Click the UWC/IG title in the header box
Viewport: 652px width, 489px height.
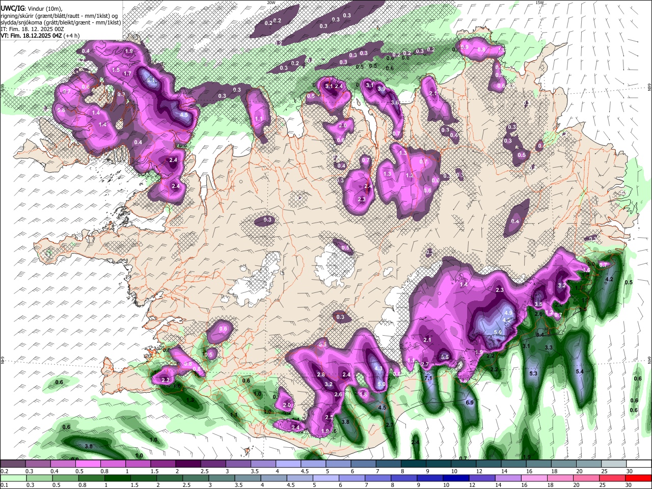coord(12,8)
